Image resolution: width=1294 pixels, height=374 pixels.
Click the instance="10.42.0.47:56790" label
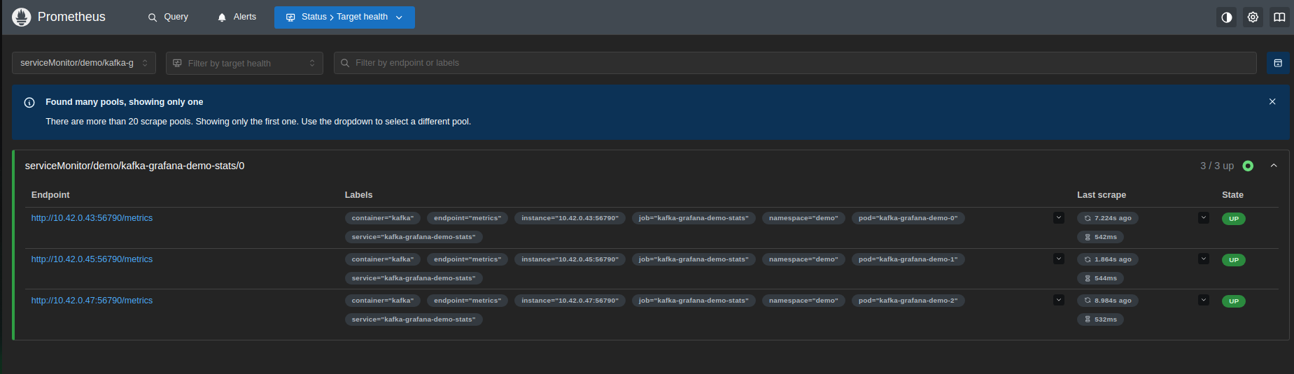coord(570,301)
